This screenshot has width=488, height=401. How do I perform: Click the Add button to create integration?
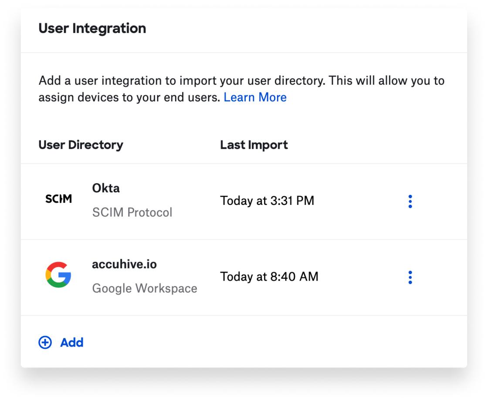[x=71, y=343]
